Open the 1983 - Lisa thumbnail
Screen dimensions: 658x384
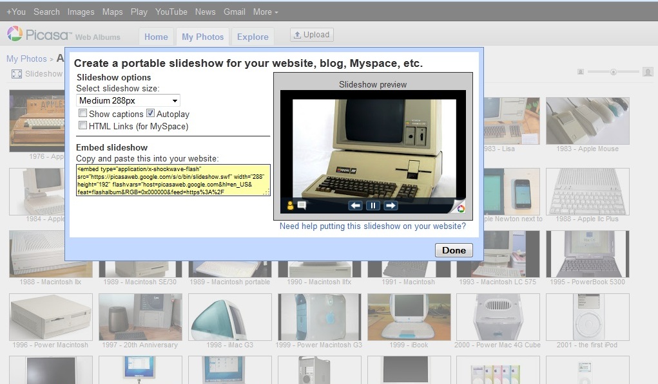pyautogui.click(x=512, y=121)
